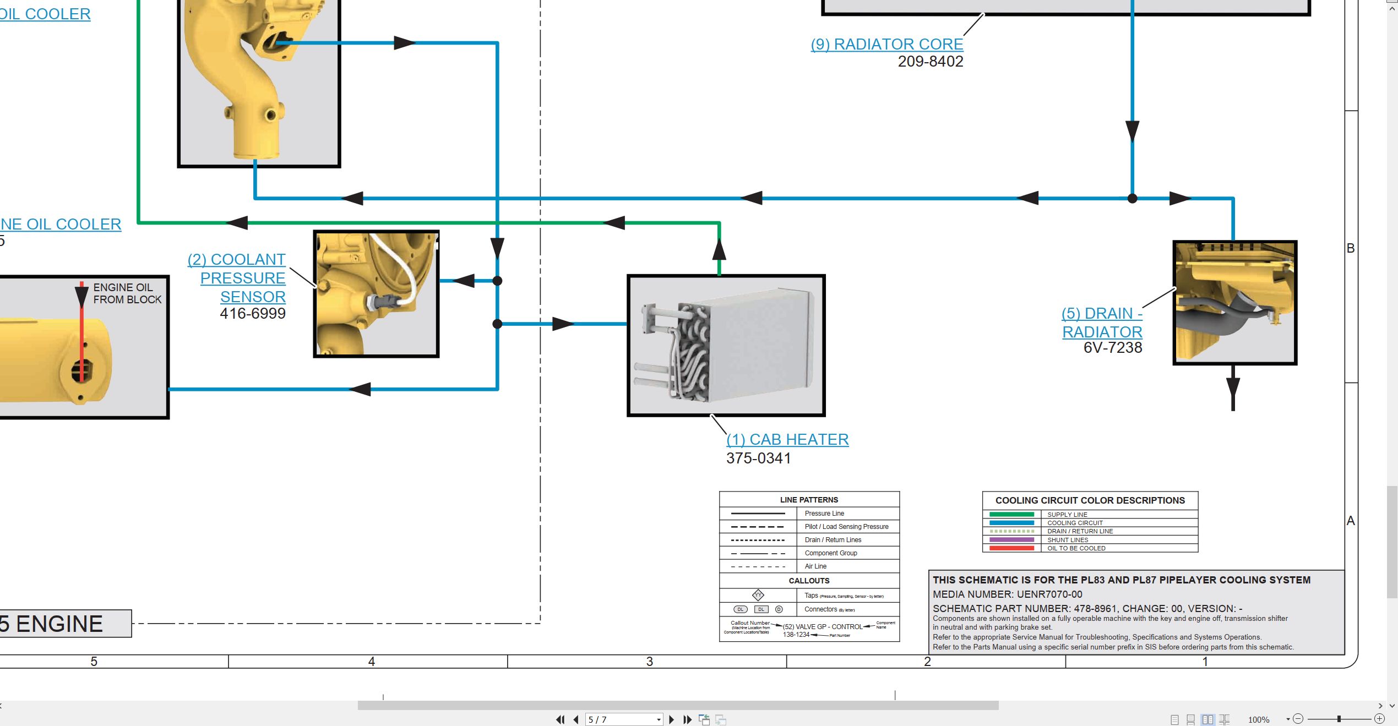The width and height of the screenshot is (1398, 726).
Task: Click the (52) VALVE GP - CONTROL example
Action: pos(823,627)
